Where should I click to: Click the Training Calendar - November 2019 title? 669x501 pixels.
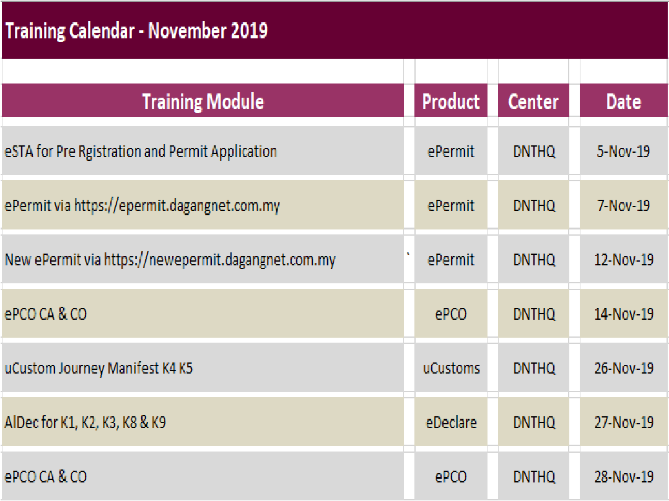136,31
